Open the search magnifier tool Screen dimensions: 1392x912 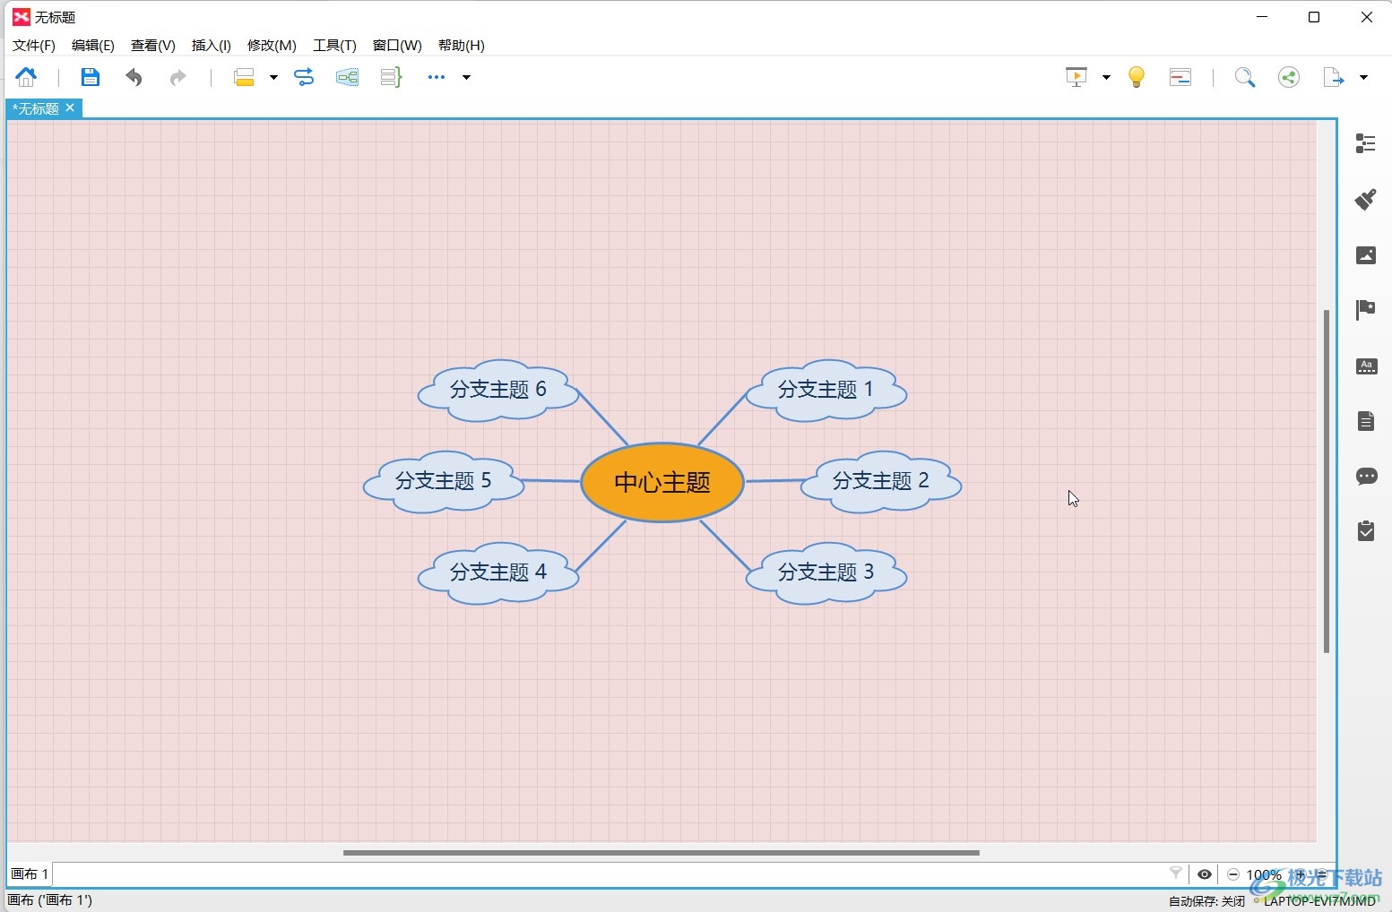1245,77
